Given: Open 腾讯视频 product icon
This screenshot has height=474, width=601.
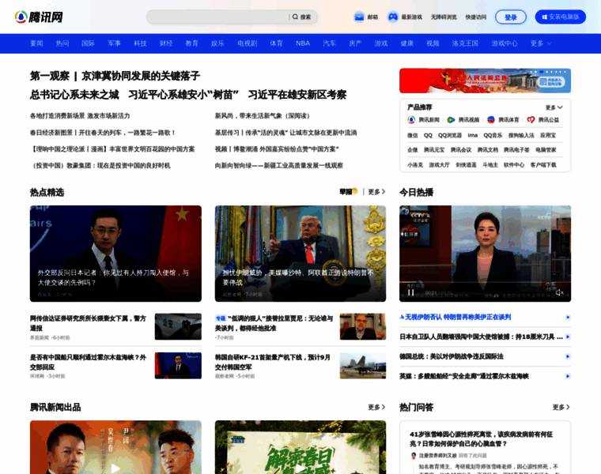Looking at the screenshot, I should 451,120.
